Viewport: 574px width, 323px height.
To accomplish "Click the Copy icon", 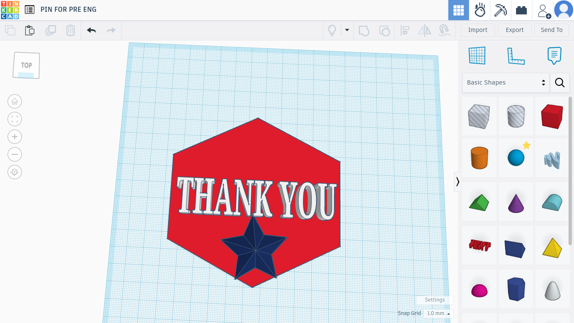I will coord(10,30).
